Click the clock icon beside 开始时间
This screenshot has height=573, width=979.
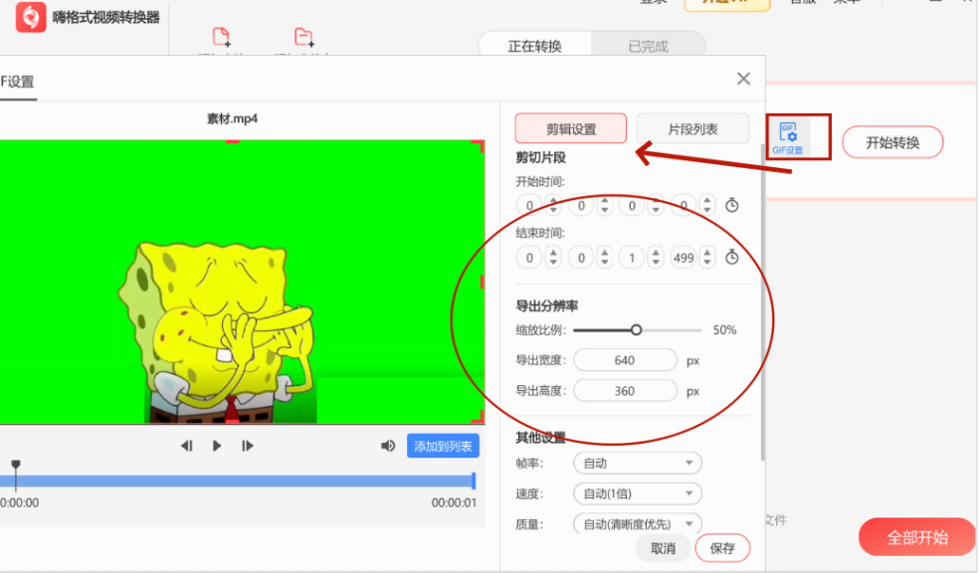(x=731, y=205)
